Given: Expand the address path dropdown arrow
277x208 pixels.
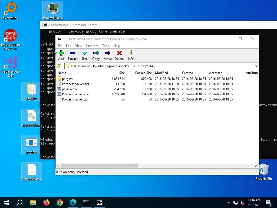Looking at the screenshot, I should pyautogui.click(x=256, y=66).
